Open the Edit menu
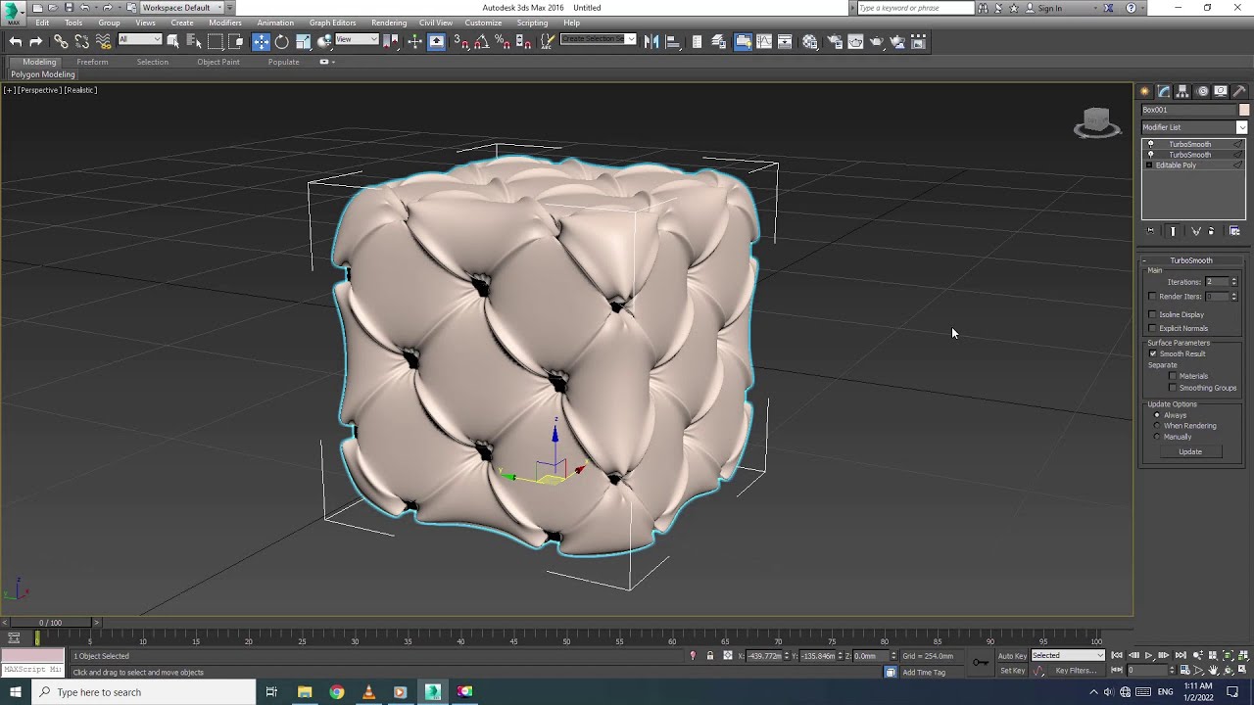The width and height of the screenshot is (1254, 705). tap(42, 23)
